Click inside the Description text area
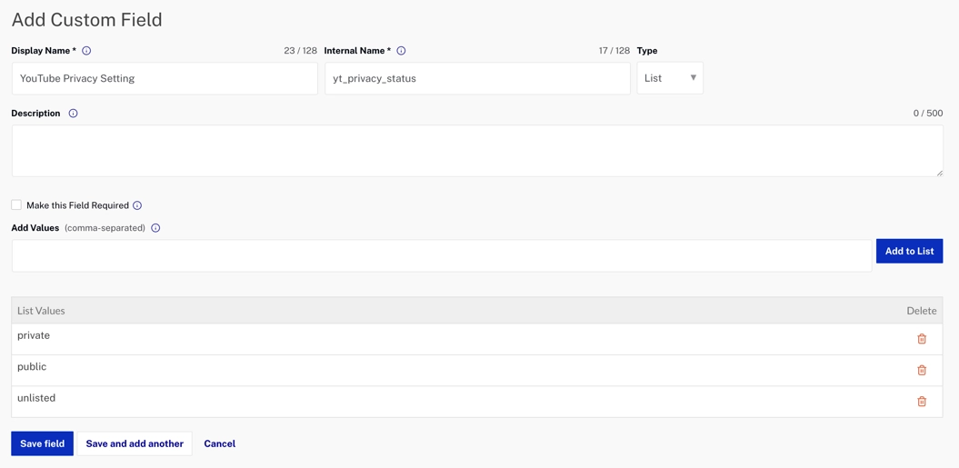Viewport: 959px width, 468px height. click(x=476, y=151)
